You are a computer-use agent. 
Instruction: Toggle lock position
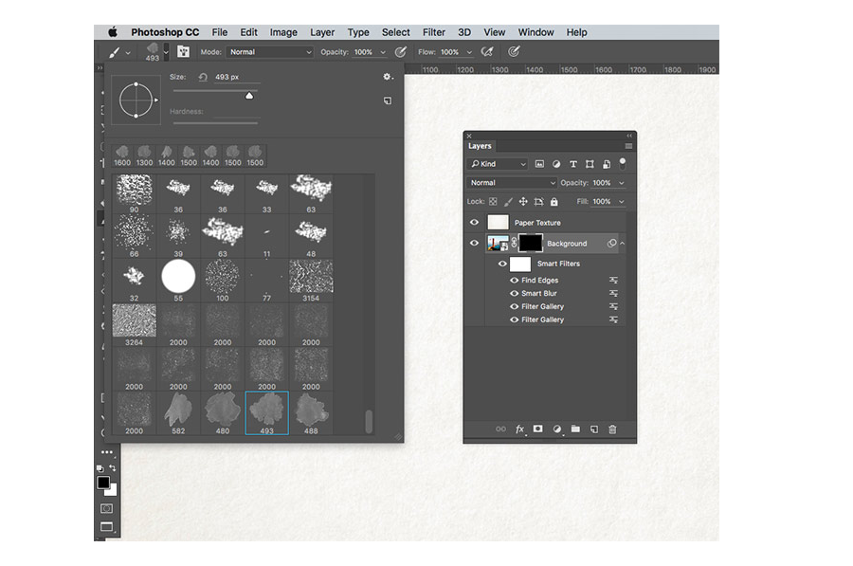(523, 201)
